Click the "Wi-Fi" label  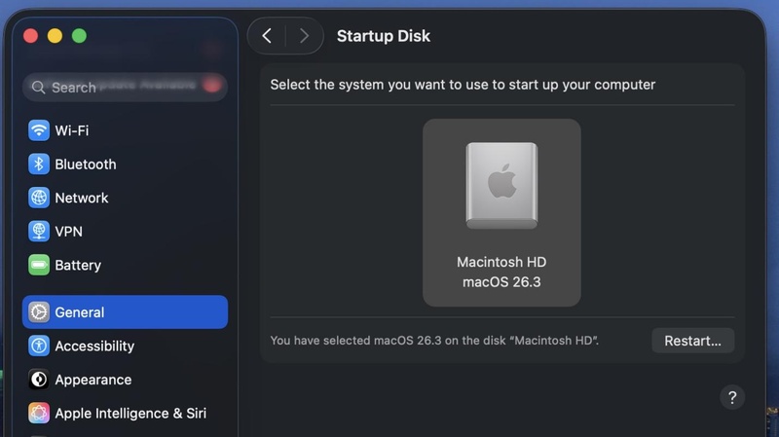pyautogui.click(x=72, y=130)
